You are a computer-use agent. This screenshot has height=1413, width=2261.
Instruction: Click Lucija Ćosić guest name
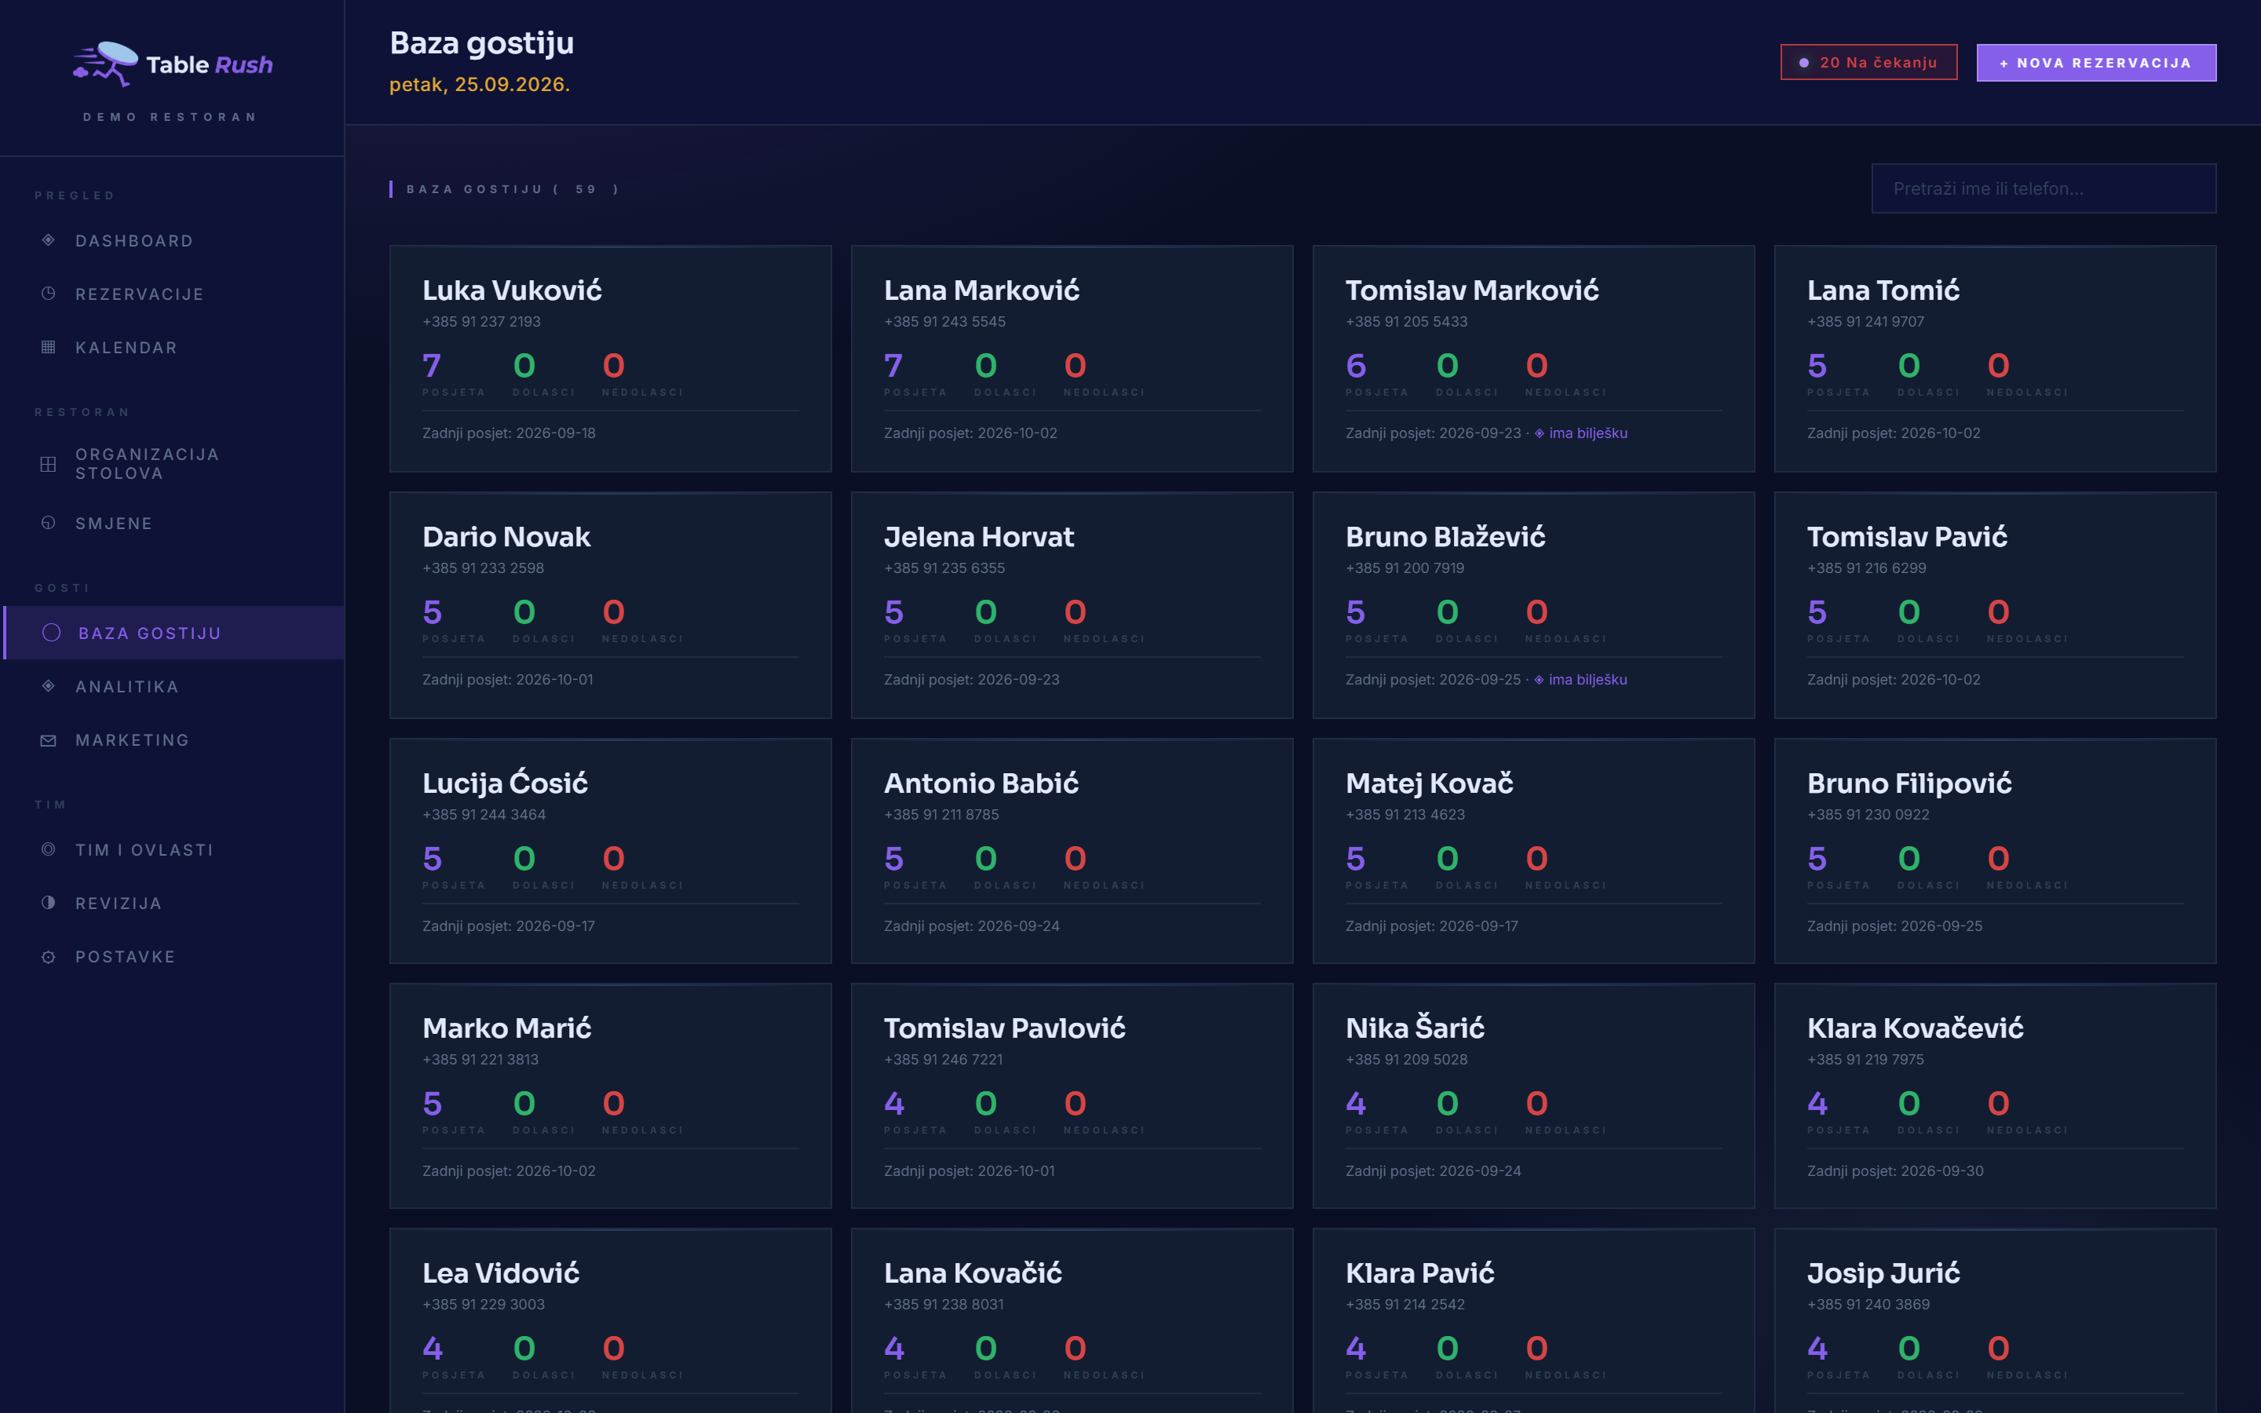pyautogui.click(x=505, y=783)
